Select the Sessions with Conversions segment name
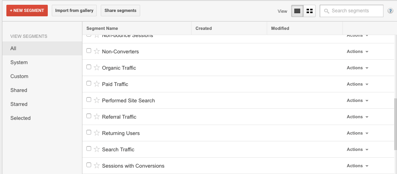Image resolution: width=397 pixels, height=174 pixels. tap(133, 166)
